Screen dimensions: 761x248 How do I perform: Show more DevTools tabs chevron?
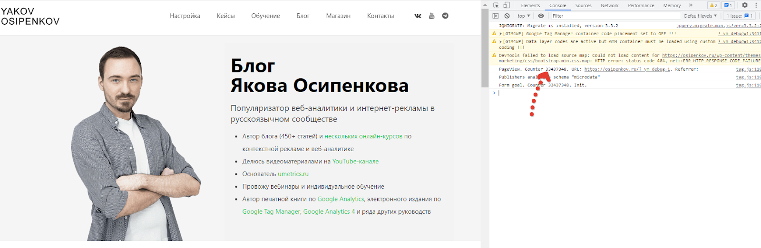[691, 5]
